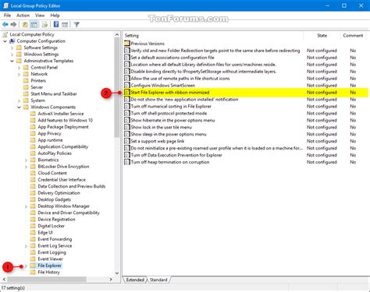Select the AutoPlay Policies tree item
This screenshot has height=292, width=370.
55,153
